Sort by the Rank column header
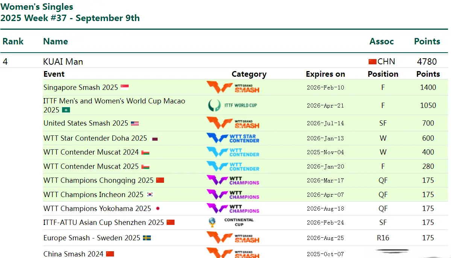The image size is (451, 258). tap(13, 41)
